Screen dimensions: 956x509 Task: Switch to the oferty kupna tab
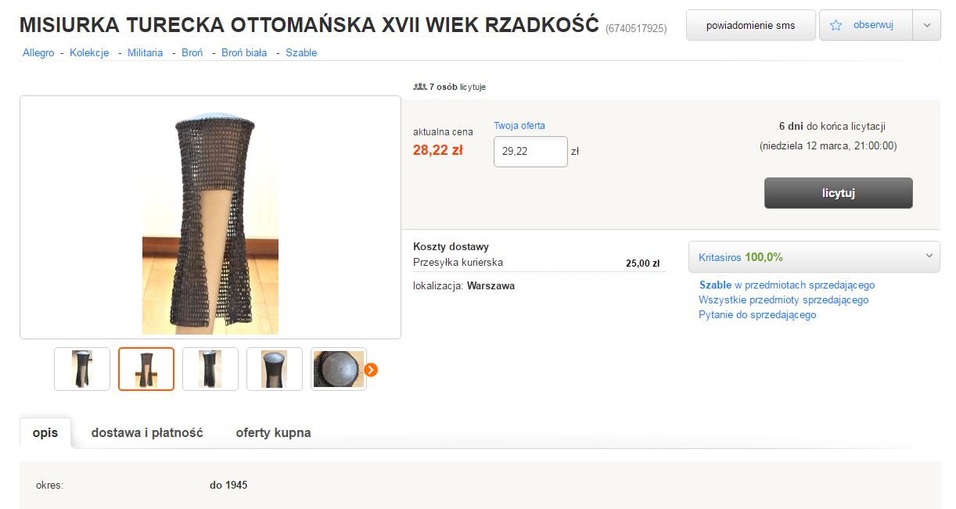point(273,432)
